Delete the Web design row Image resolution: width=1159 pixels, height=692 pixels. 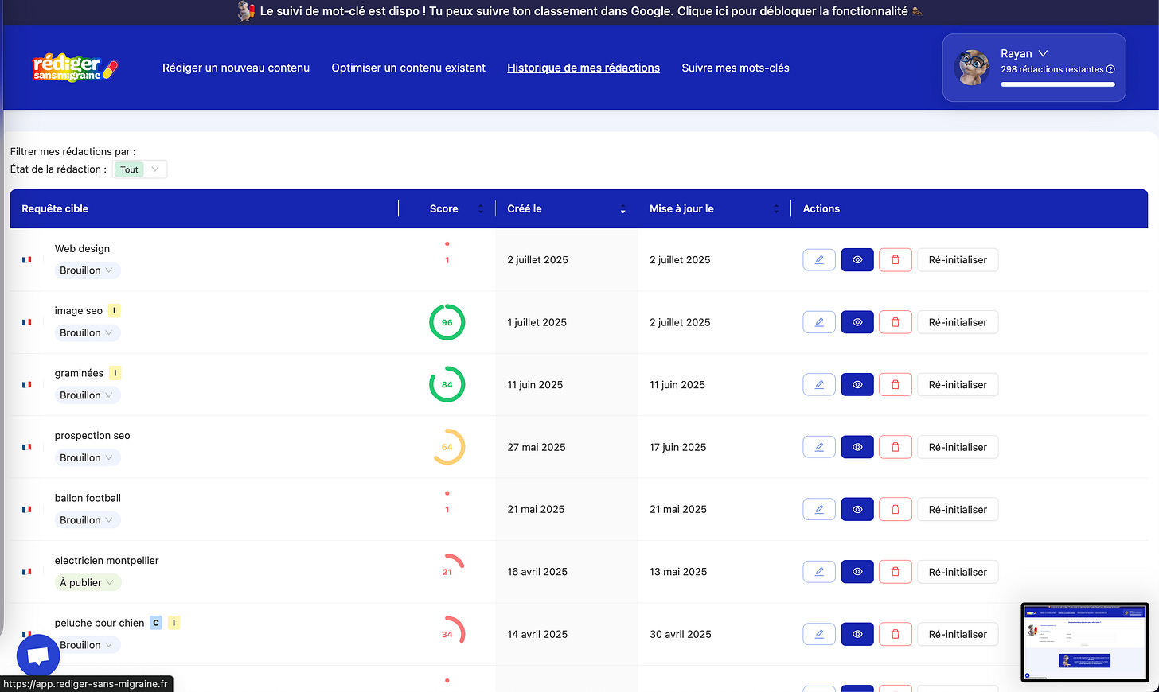896,260
